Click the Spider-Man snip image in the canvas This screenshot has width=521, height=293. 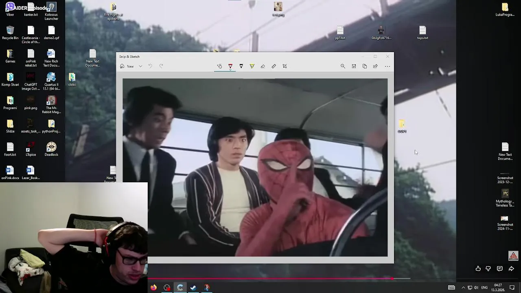pyautogui.click(x=255, y=167)
